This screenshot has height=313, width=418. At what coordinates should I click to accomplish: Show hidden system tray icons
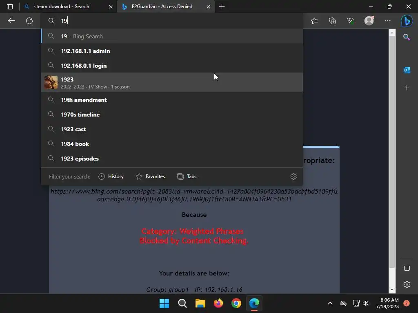coord(330,303)
